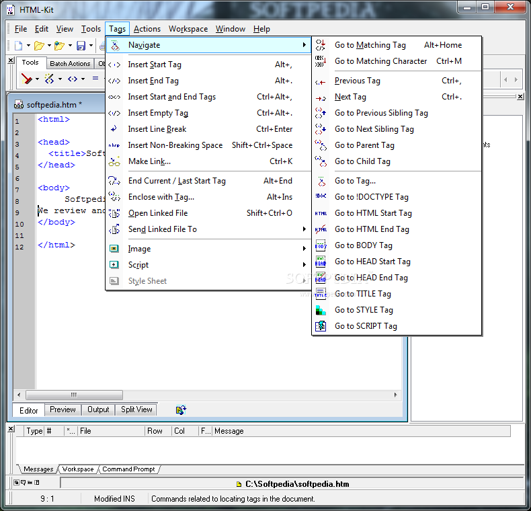Screen dimensions: 531x511
Task: Expand the Navigate submenu entry
Action: point(209,45)
